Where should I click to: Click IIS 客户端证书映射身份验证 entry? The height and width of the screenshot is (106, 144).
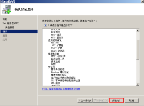click(65, 80)
